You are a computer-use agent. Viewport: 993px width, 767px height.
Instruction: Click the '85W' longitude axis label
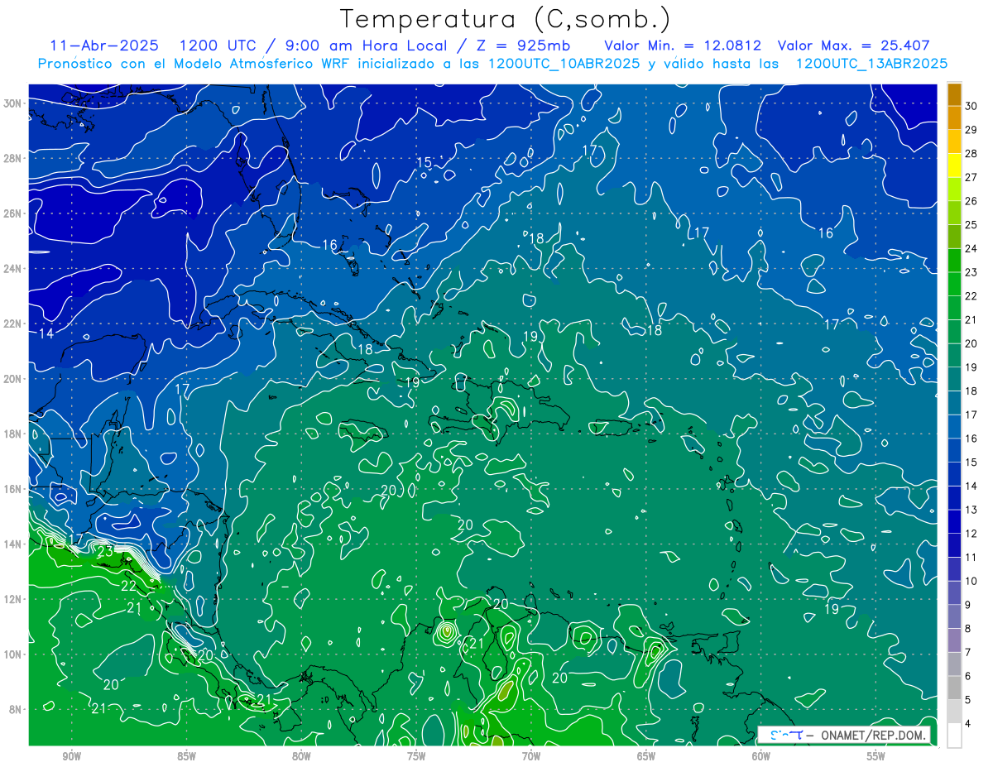pos(186,756)
